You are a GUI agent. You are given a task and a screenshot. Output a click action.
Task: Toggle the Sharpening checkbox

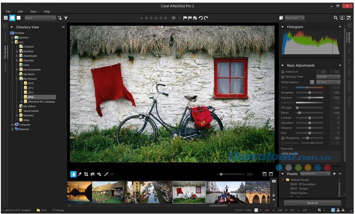click(283, 138)
